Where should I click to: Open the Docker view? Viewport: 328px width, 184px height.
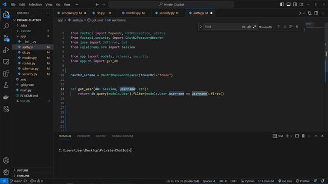point(6,97)
